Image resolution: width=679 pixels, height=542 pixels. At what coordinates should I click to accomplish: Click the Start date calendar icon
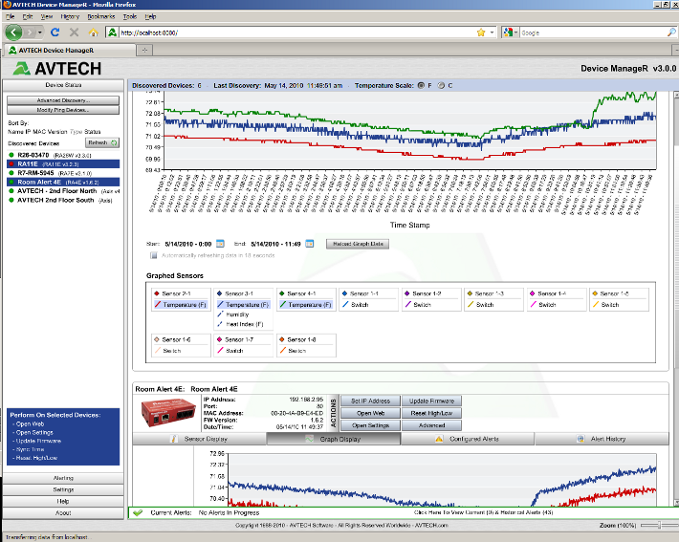[220, 244]
